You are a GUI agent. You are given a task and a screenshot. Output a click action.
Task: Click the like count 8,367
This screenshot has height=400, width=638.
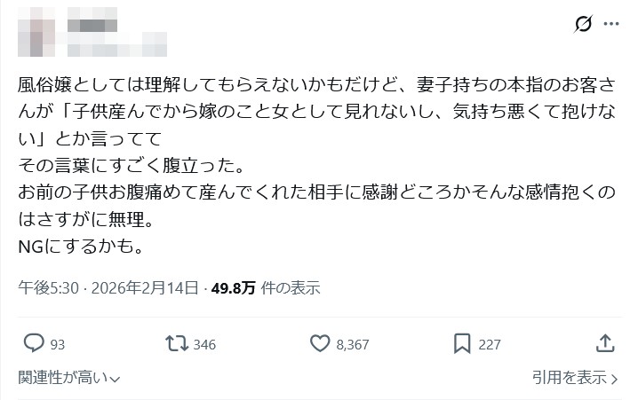pyautogui.click(x=352, y=344)
